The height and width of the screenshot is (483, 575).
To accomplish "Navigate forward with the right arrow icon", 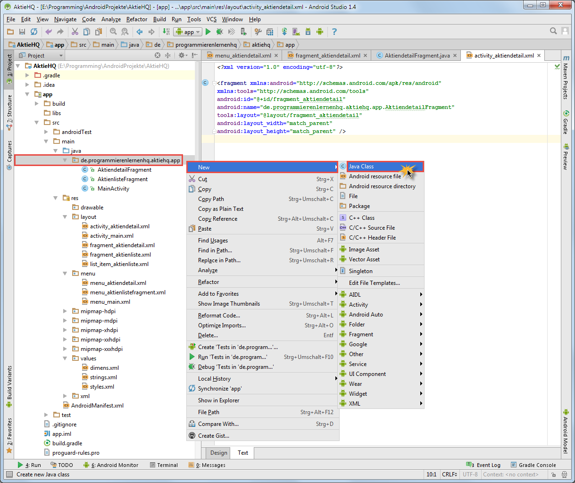I will pos(151,32).
